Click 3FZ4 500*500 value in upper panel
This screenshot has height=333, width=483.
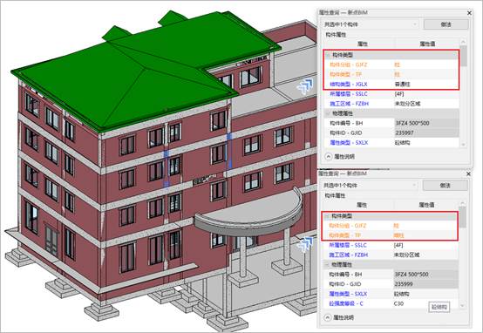(x=426, y=123)
